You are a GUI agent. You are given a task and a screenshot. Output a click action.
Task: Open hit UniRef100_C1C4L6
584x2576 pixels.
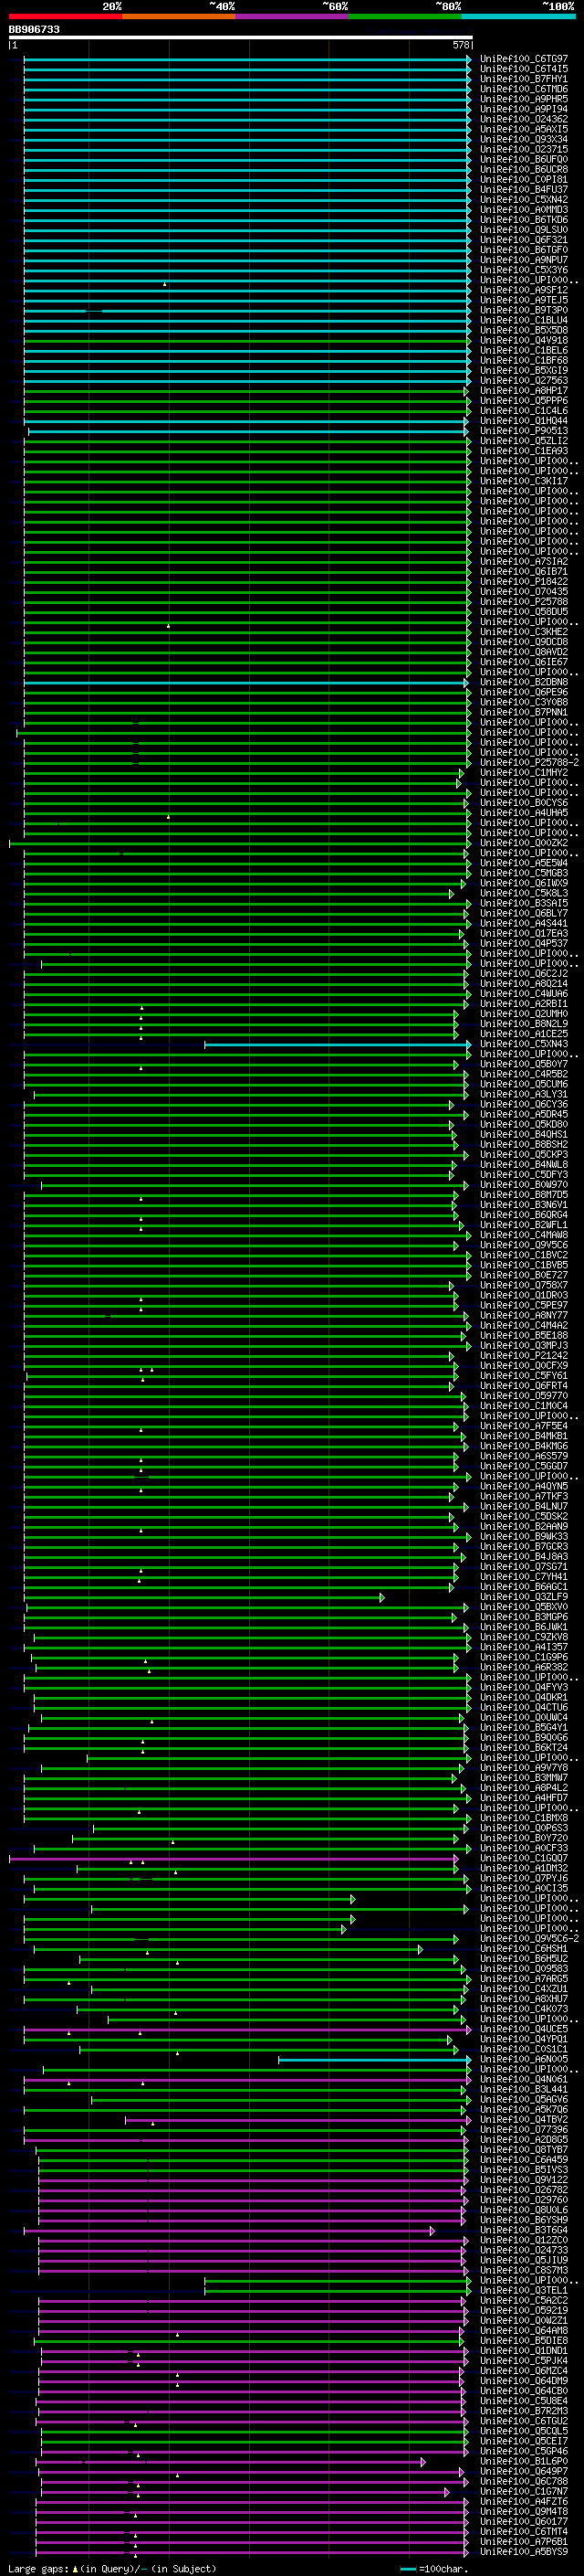523,411
